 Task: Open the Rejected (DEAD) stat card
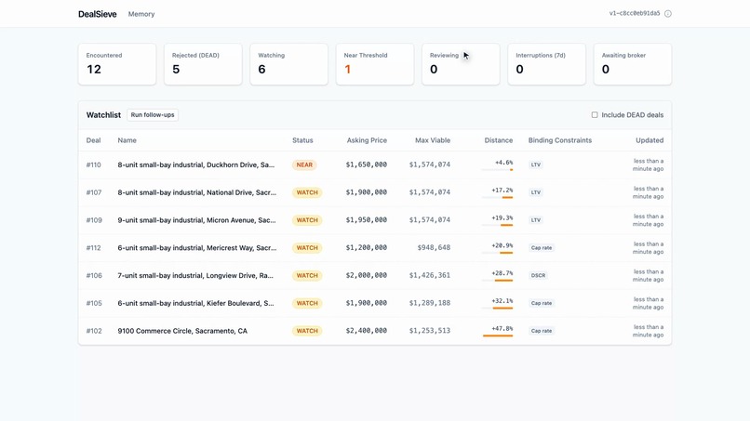point(203,64)
